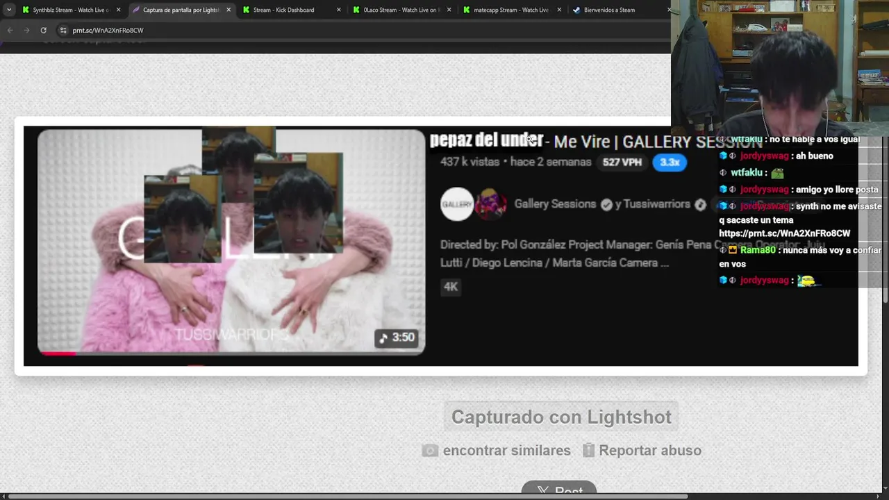The image size is (889, 500).
Task: Open the tab search dropdown arrow
Action: coord(8,10)
